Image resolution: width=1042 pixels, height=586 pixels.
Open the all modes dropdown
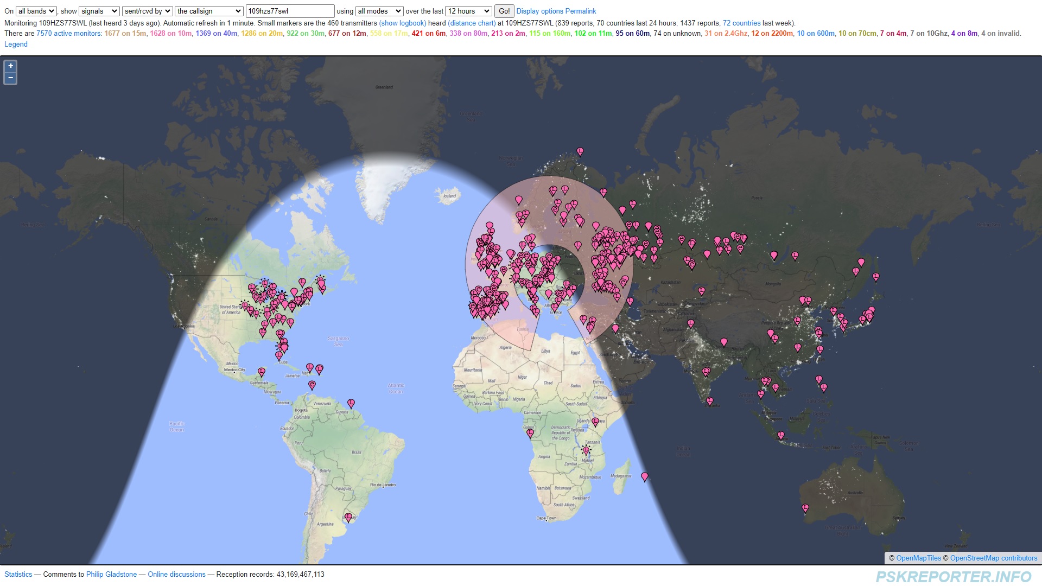(379, 11)
